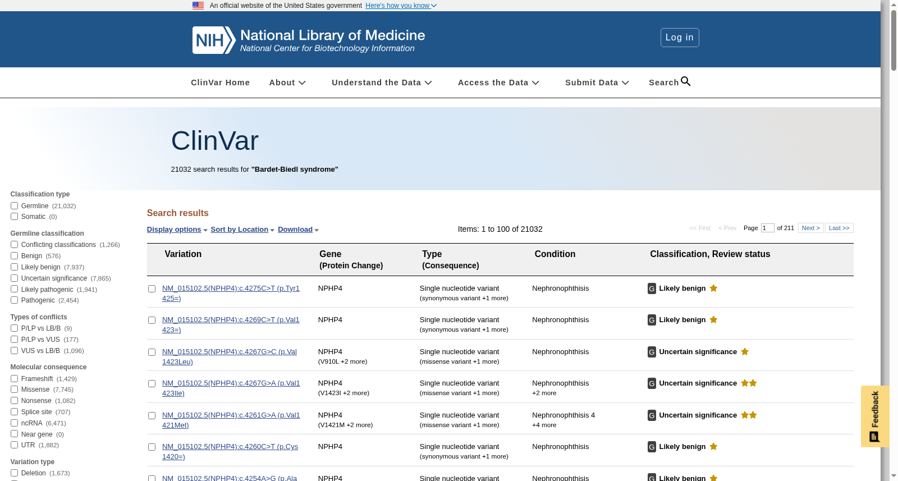This screenshot has width=898, height=481.
Task: Check UTR consequence filter
Action: (14, 445)
